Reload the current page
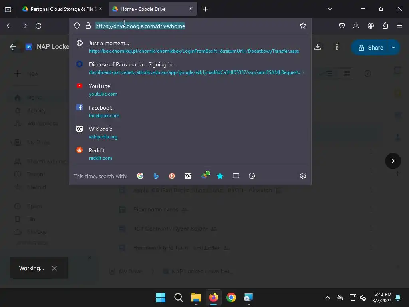The height and width of the screenshot is (307, 409). click(38, 26)
